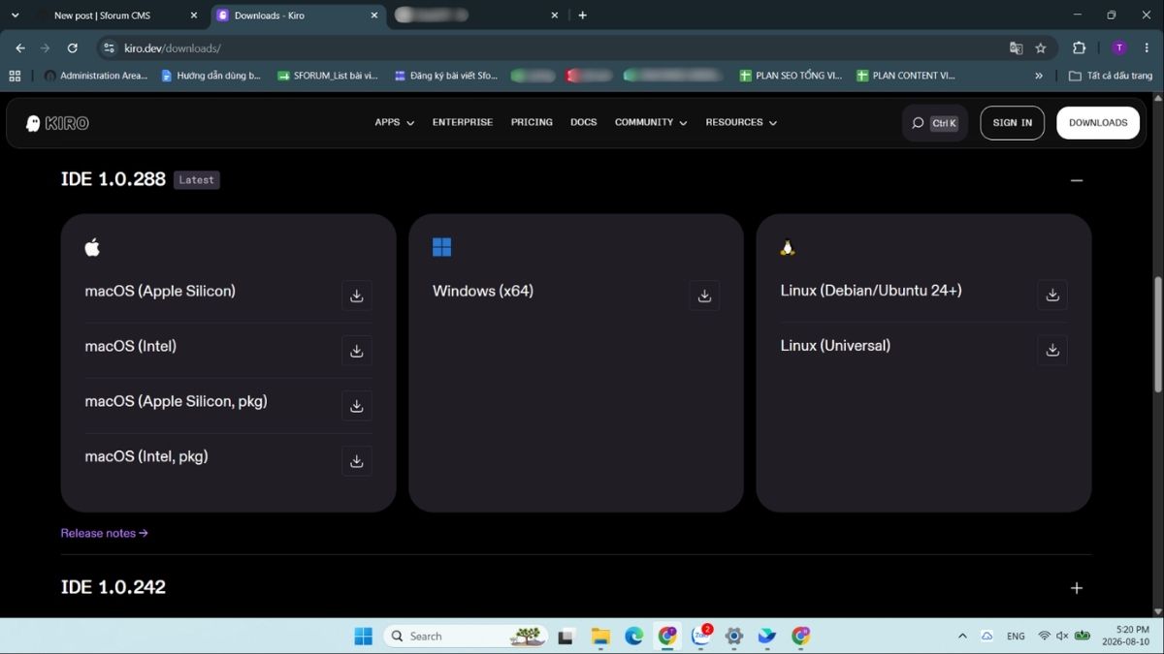Open the Đăng ký bài viết bookmark
Viewport: 1164px width, 654px height.
pos(445,76)
